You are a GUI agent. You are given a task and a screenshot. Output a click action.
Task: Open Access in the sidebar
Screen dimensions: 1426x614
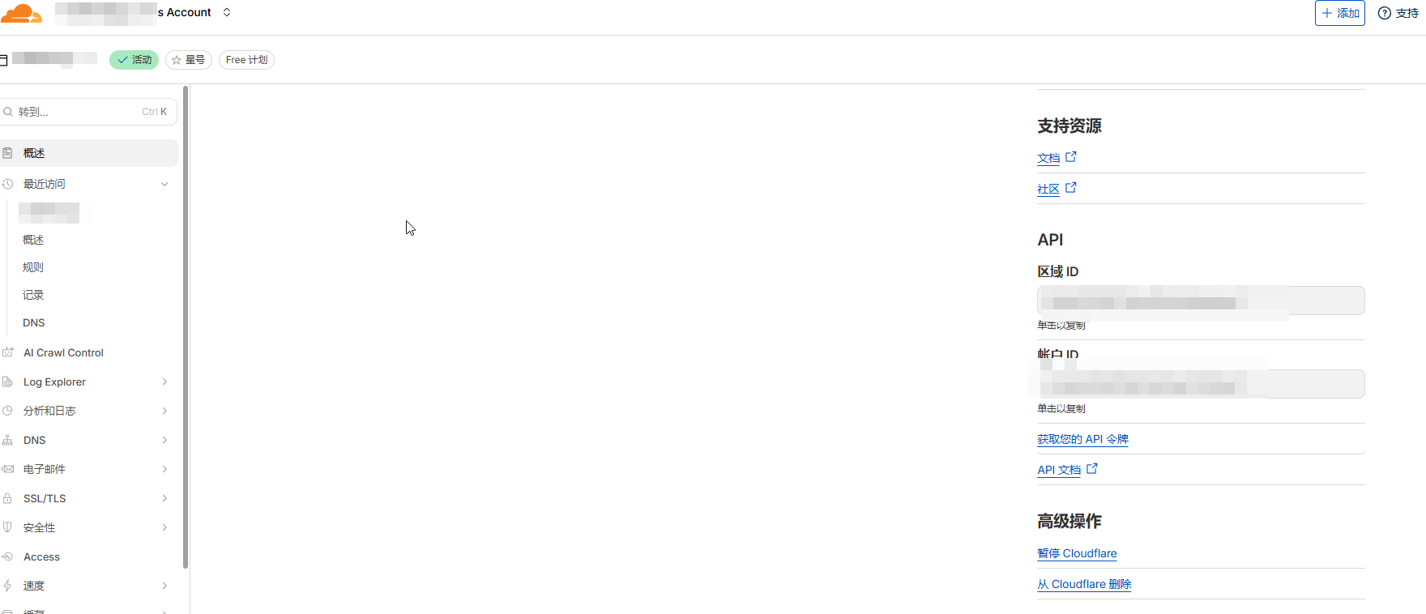tap(41, 556)
